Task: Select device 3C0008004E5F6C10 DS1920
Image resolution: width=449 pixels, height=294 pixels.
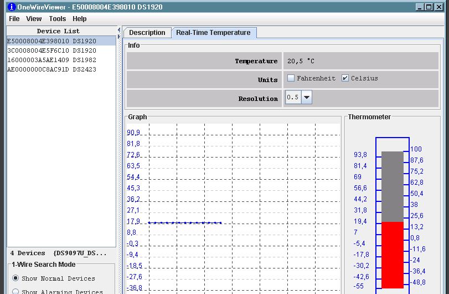Action: [51, 50]
